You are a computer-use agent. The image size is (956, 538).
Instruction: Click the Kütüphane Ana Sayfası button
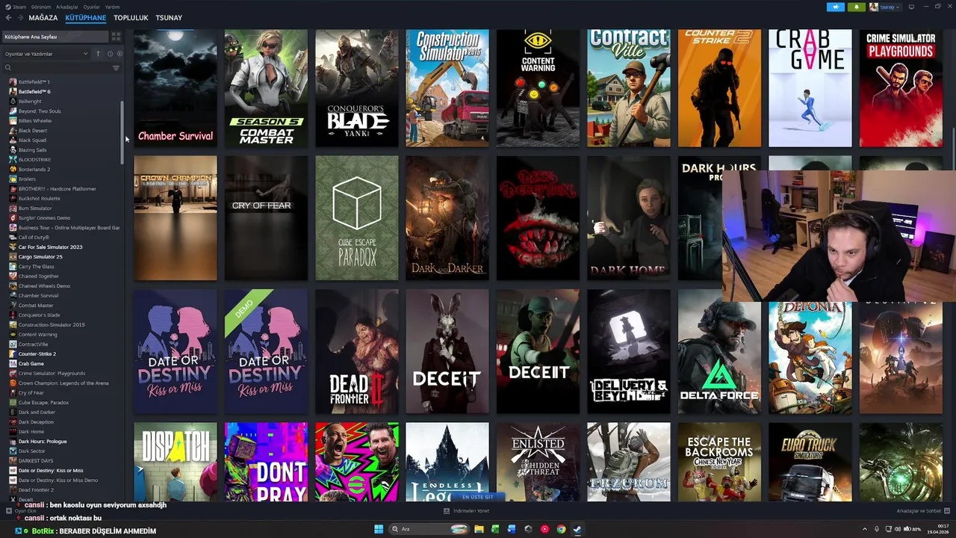[x=55, y=37]
